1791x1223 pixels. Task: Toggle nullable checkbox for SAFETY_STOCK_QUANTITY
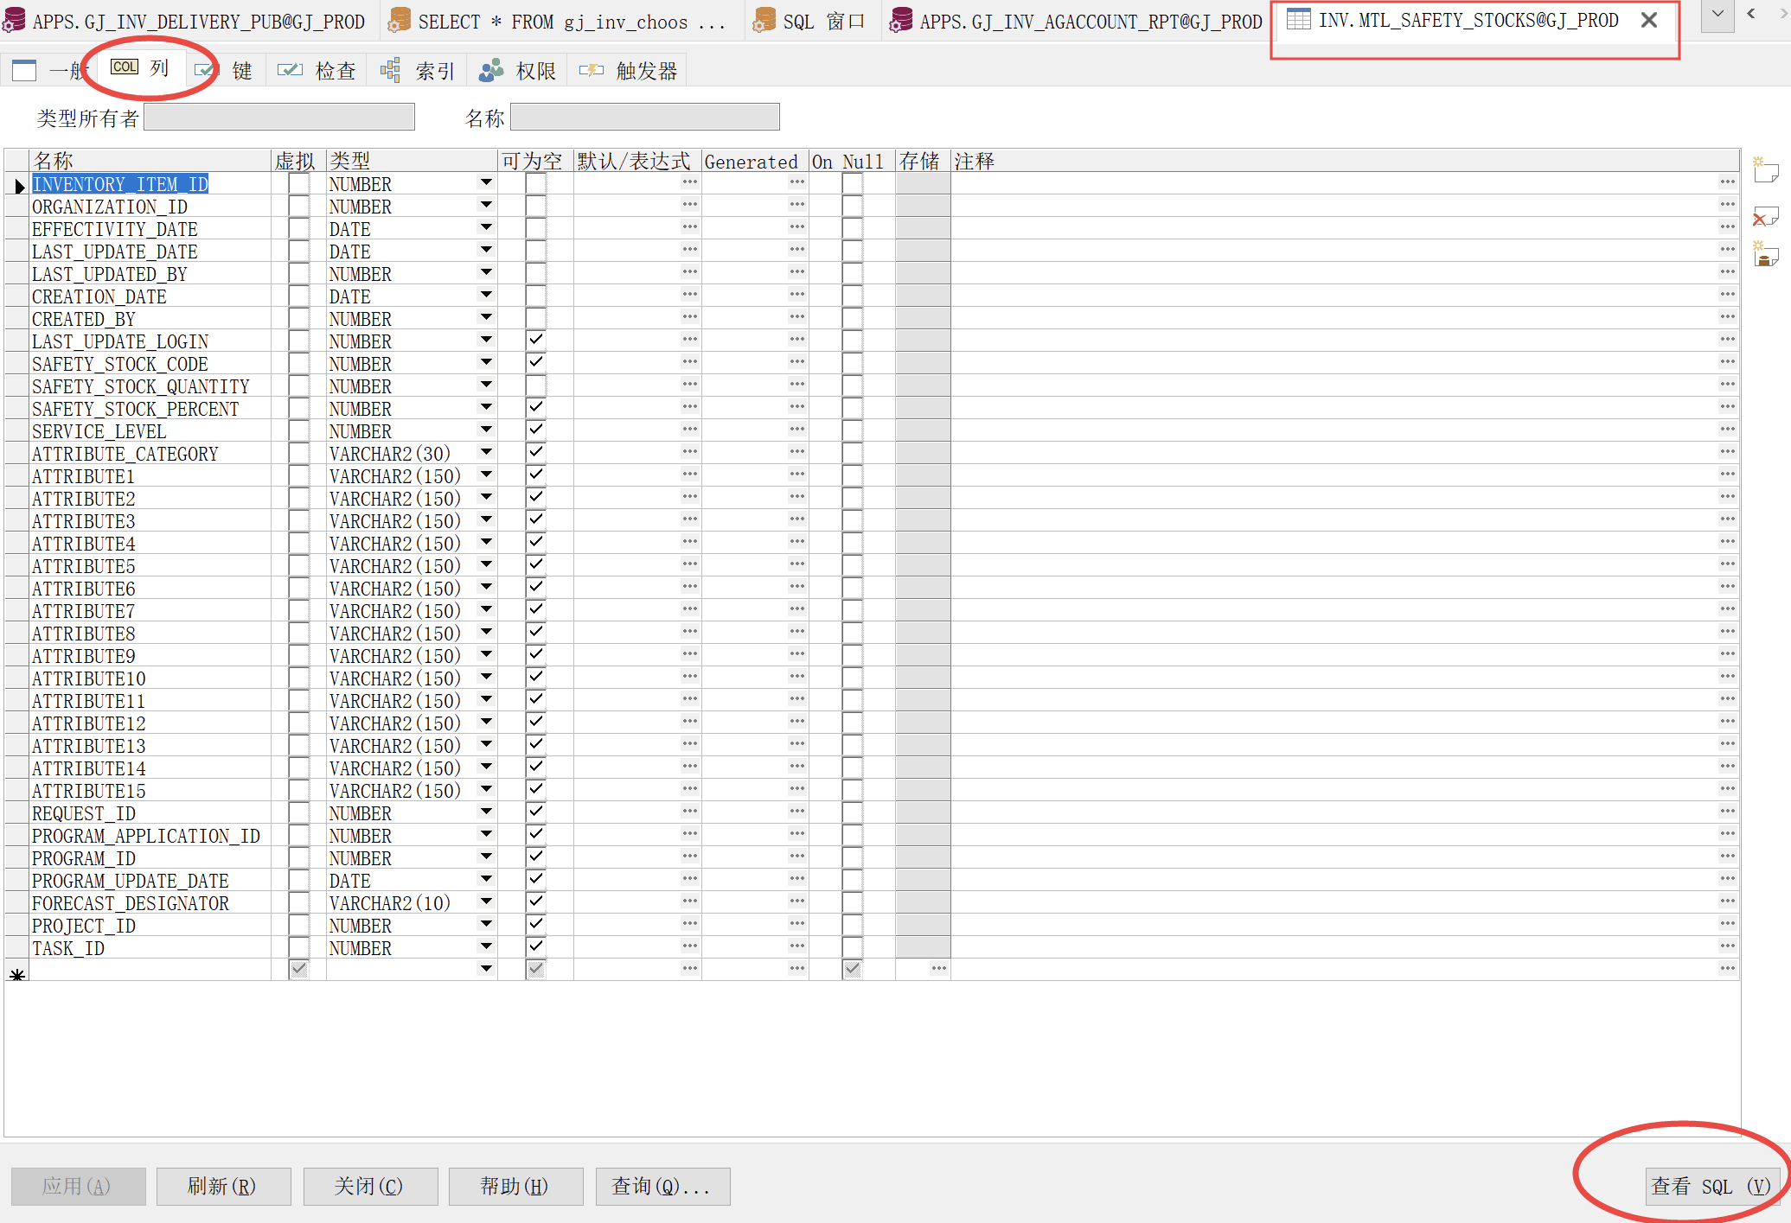pos(536,385)
